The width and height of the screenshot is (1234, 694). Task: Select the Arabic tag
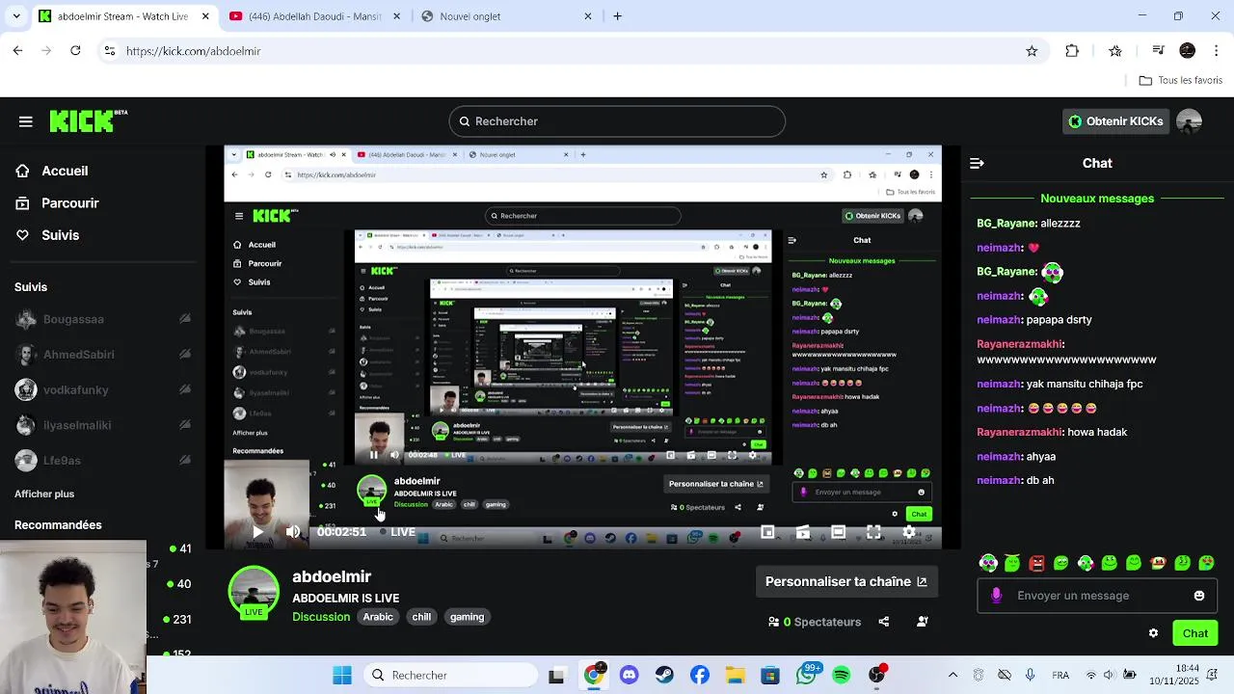pyautogui.click(x=378, y=617)
